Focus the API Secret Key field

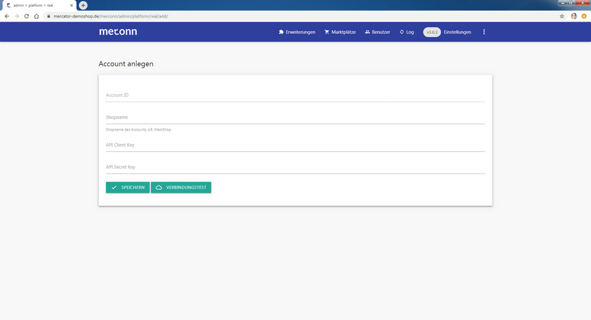point(295,167)
